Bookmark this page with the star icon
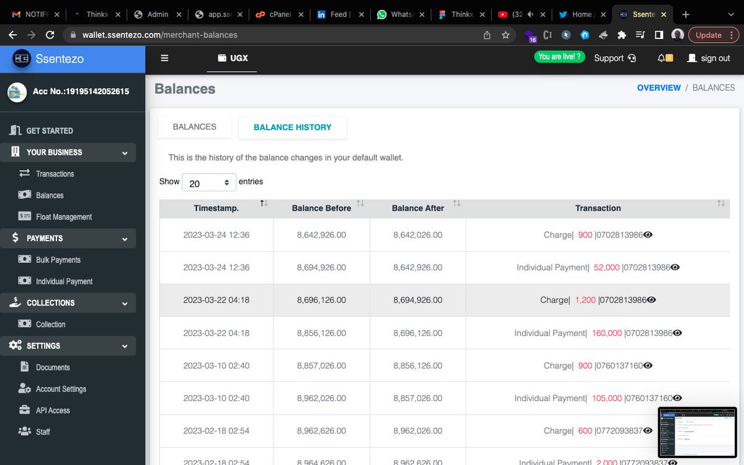The width and height of the screenshot is (744, 465). click(x=505, y=35)
